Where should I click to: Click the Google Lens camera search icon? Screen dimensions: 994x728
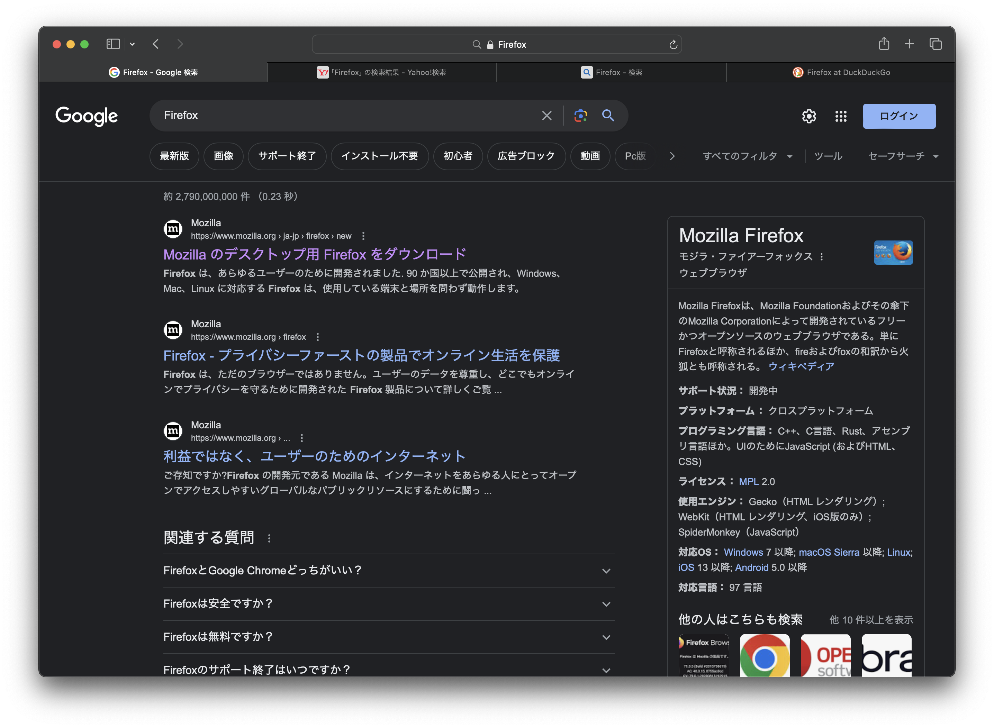pyautogui.click(x=580, y=116)
